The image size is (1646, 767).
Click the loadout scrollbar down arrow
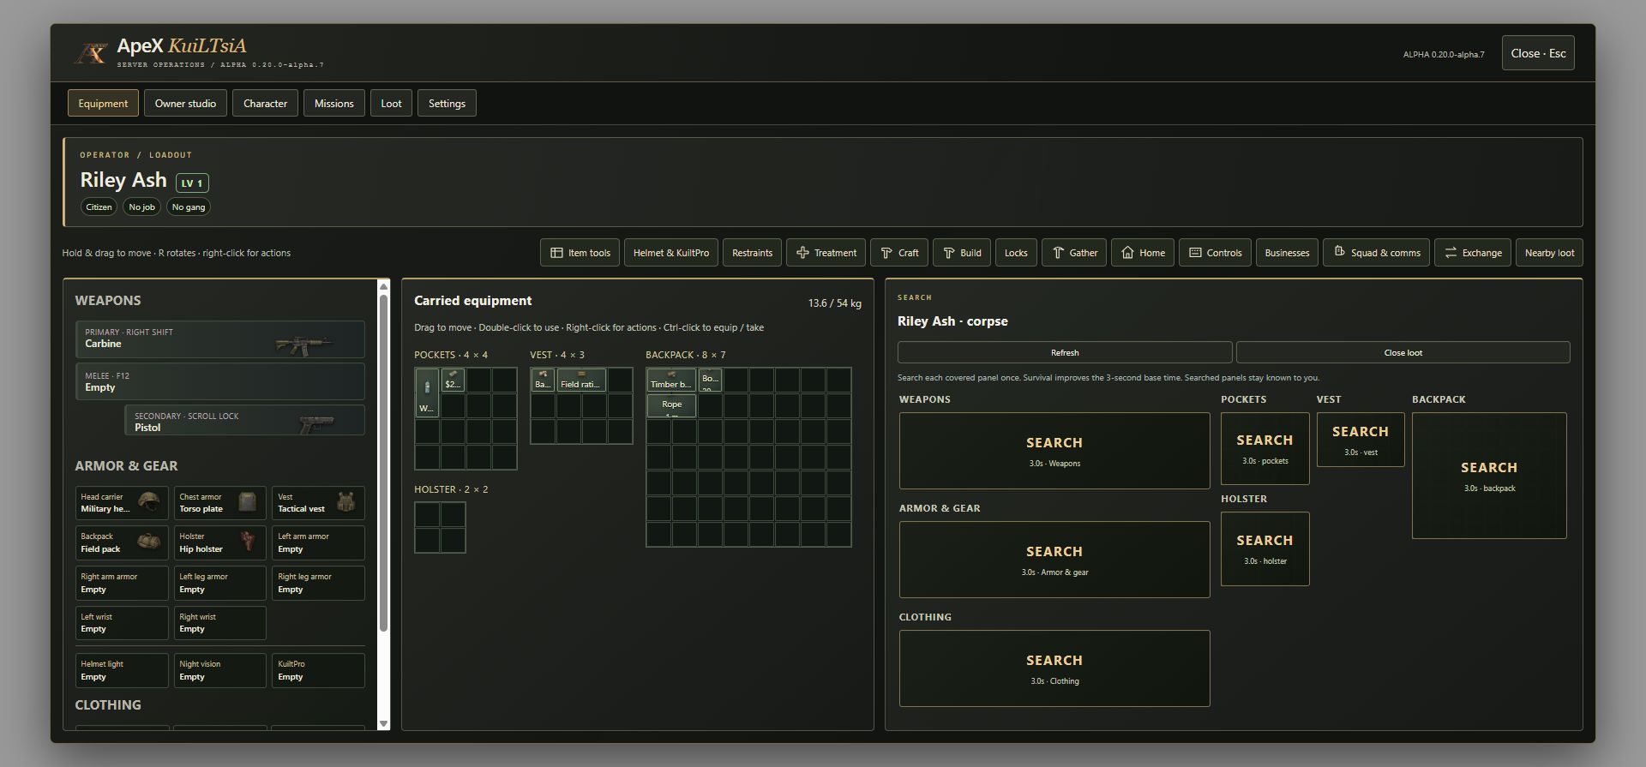[x=383, y=724]
